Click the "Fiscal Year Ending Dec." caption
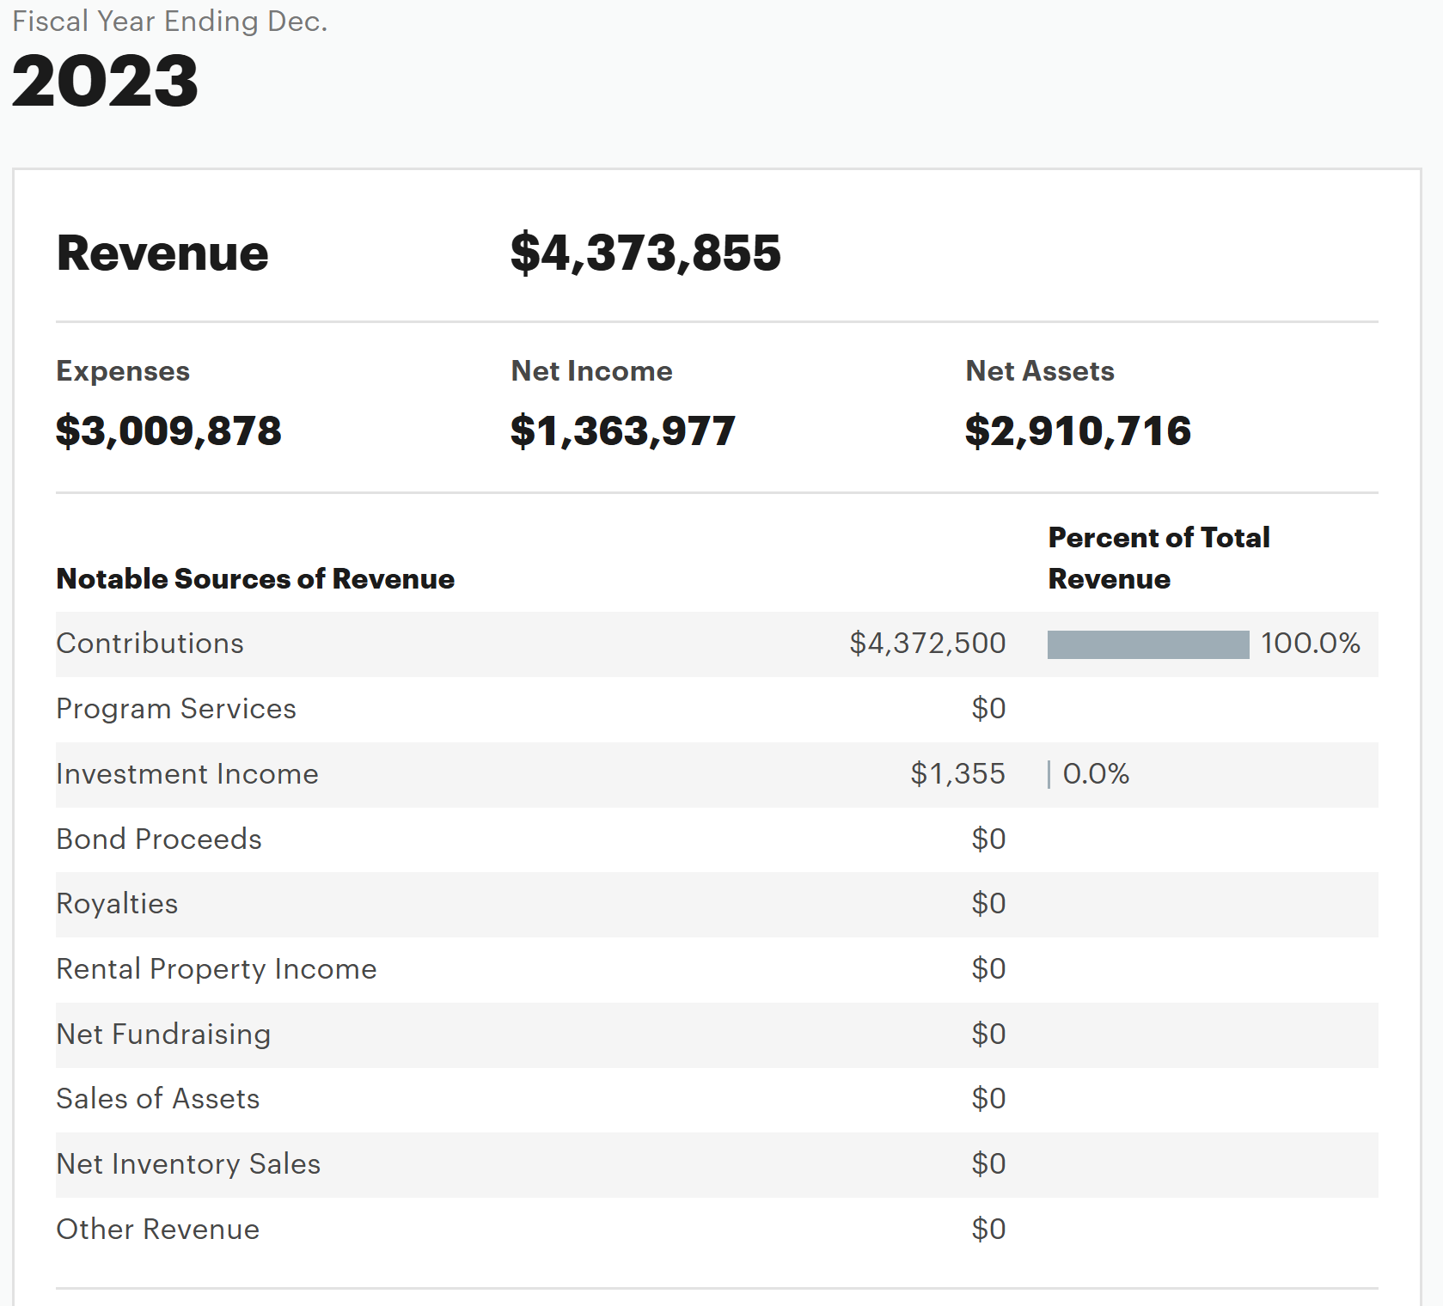 coord(170,21)
